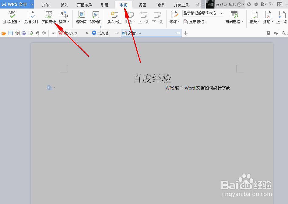Expand the 审阅窗格 dropdown arrow

[x=242, y=22]
